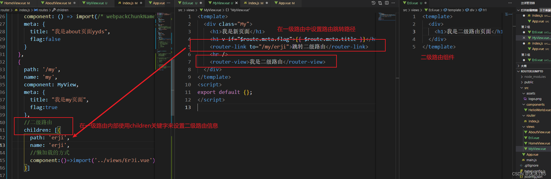Select index.js under first open editors group
This screenshot has height=179, width=551.
[x=533, y=16]
